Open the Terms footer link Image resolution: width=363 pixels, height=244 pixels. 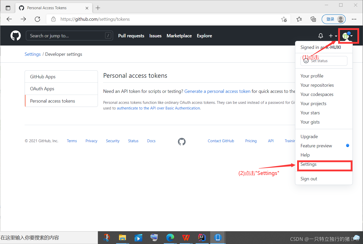click(x=72, y=141)
